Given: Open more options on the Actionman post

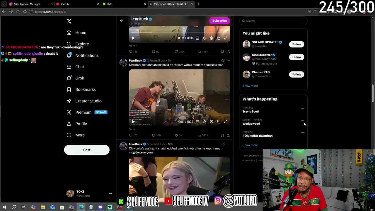Looking at the screenshot, I should pos(228,60).
